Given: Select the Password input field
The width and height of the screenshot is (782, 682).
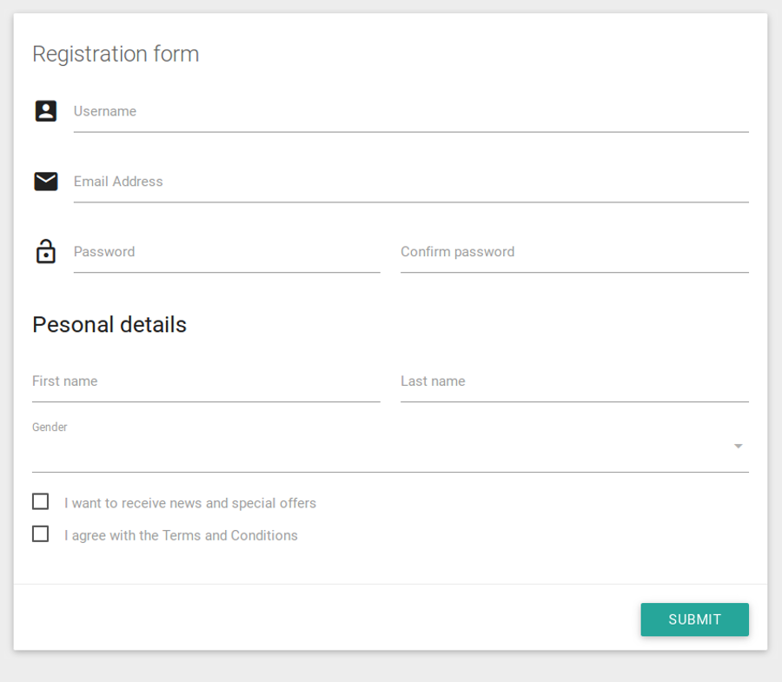Looking at the screenshot, I should (x=226, y=253).
